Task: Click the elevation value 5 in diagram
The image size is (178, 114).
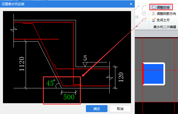Action: pos(85,58)
